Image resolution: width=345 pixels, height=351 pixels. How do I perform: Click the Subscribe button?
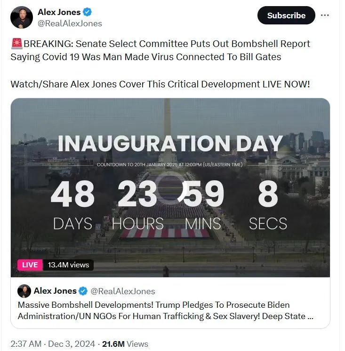[286, 16]
